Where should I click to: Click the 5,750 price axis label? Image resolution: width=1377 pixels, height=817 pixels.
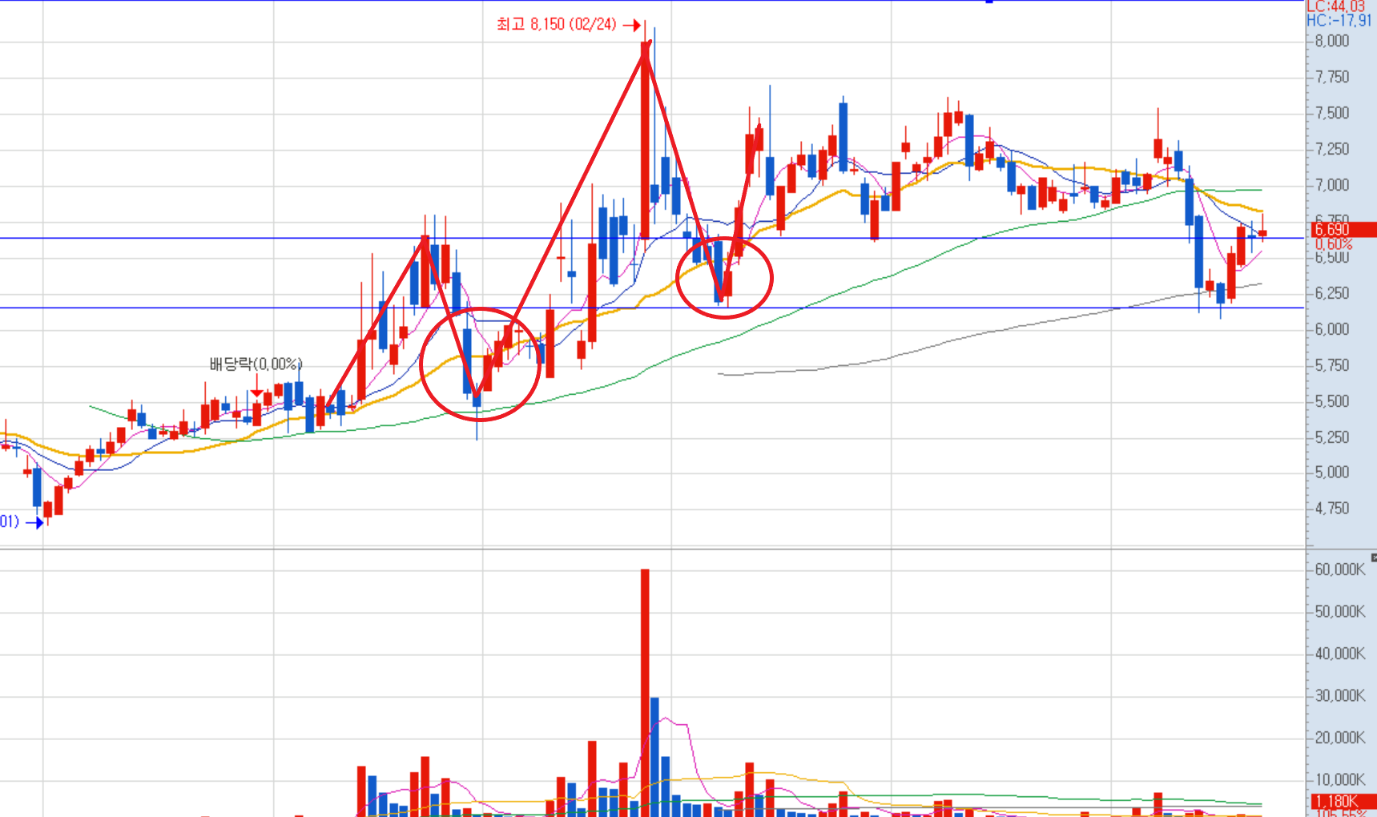(x=1332, y=366)
